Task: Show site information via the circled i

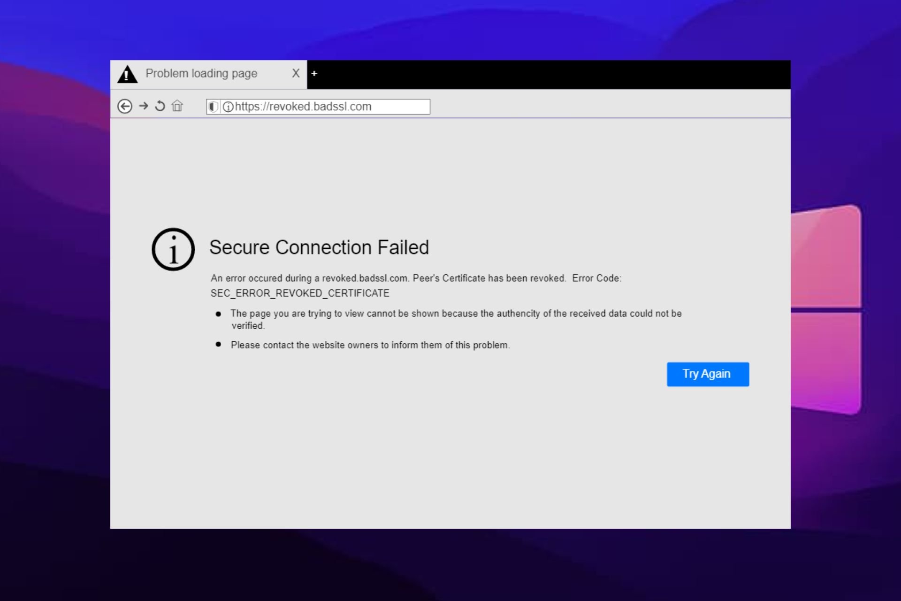Action: click(x=228, y=107)
